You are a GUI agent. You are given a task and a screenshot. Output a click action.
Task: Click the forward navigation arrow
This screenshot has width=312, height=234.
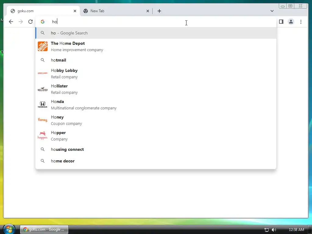[x=21, y=22]
